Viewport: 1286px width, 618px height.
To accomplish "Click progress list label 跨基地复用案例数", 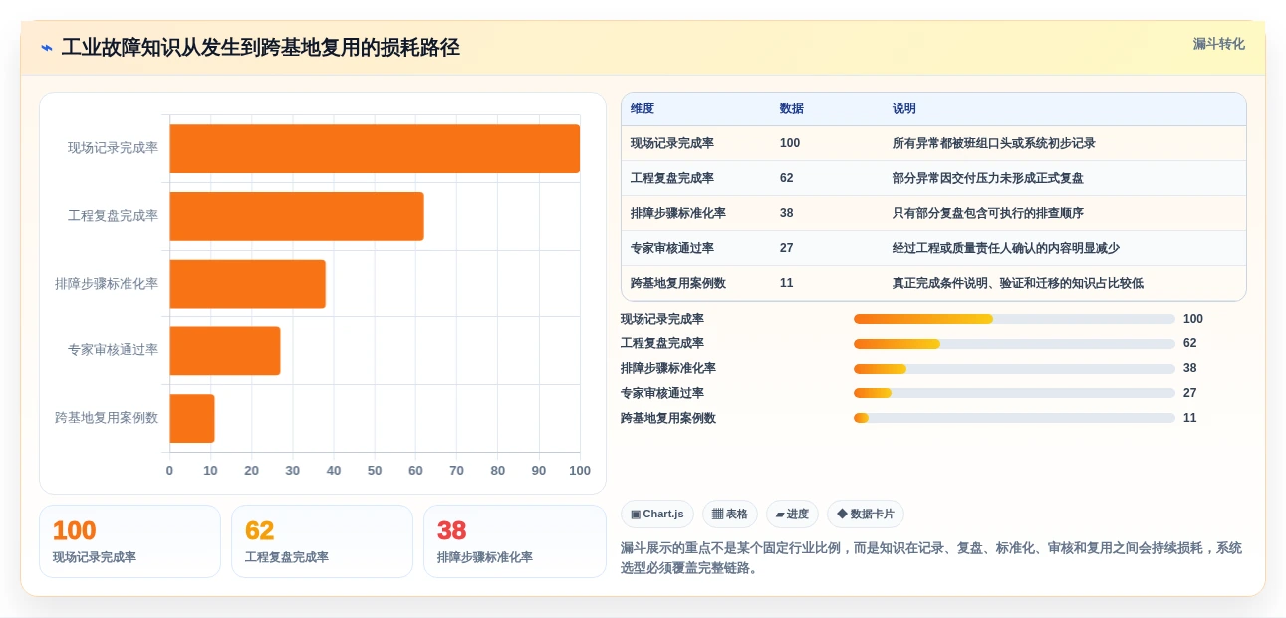I will click(x=668, y=418).
